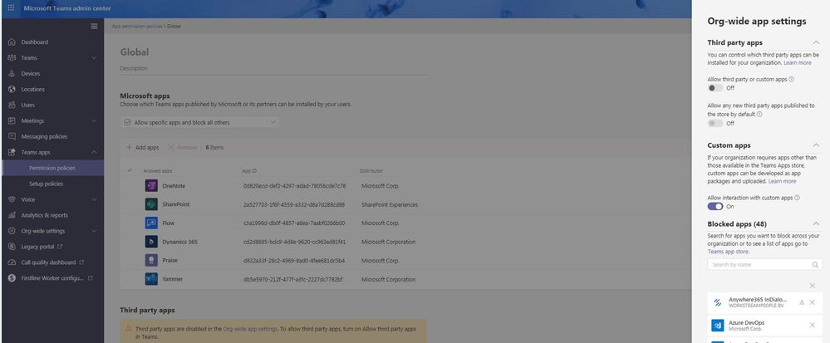Click the Search by name field

click(764, 265)
